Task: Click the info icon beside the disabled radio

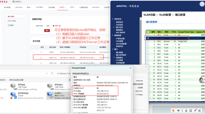Action: point(60,26)
